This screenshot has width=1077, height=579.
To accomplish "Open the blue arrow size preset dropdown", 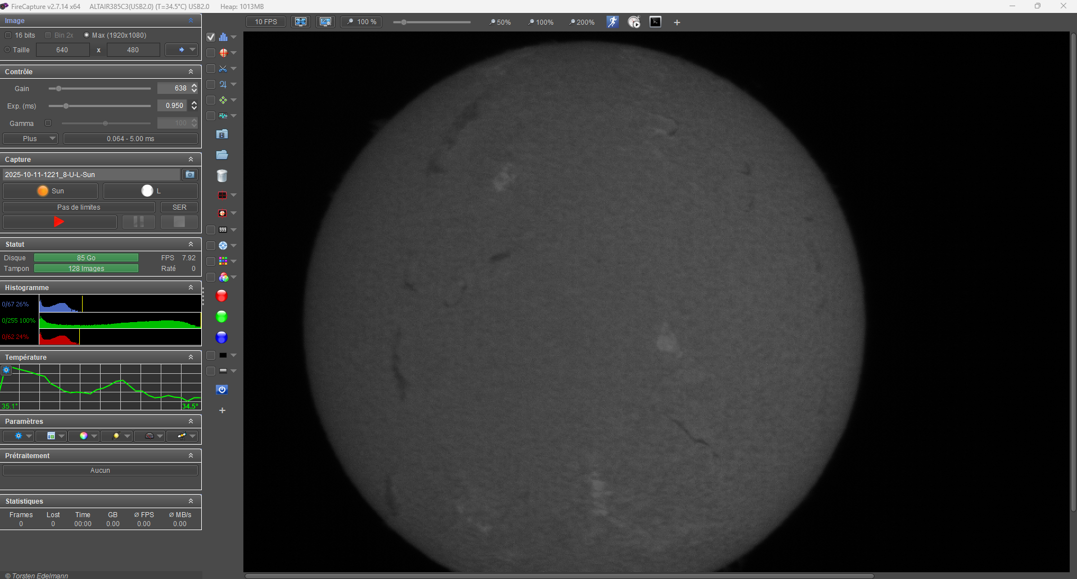I will coord(182,49).
